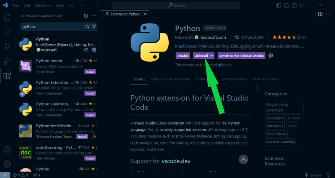Refresh the extensions marketplace list

[x=86, y=16]
